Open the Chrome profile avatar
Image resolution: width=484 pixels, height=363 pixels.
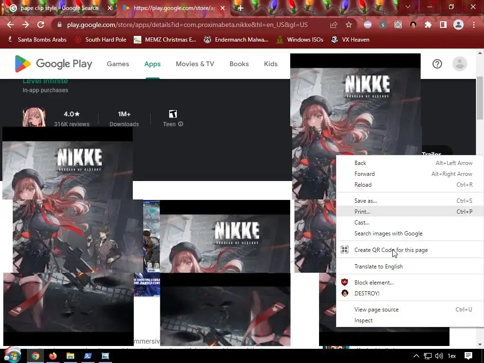pos(458,25)
